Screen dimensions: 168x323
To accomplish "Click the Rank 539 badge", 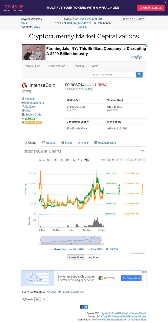I will (30, 119).
